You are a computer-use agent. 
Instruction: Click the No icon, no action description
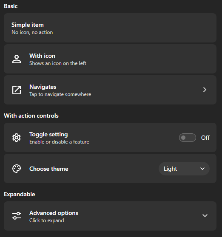point(32,32)
